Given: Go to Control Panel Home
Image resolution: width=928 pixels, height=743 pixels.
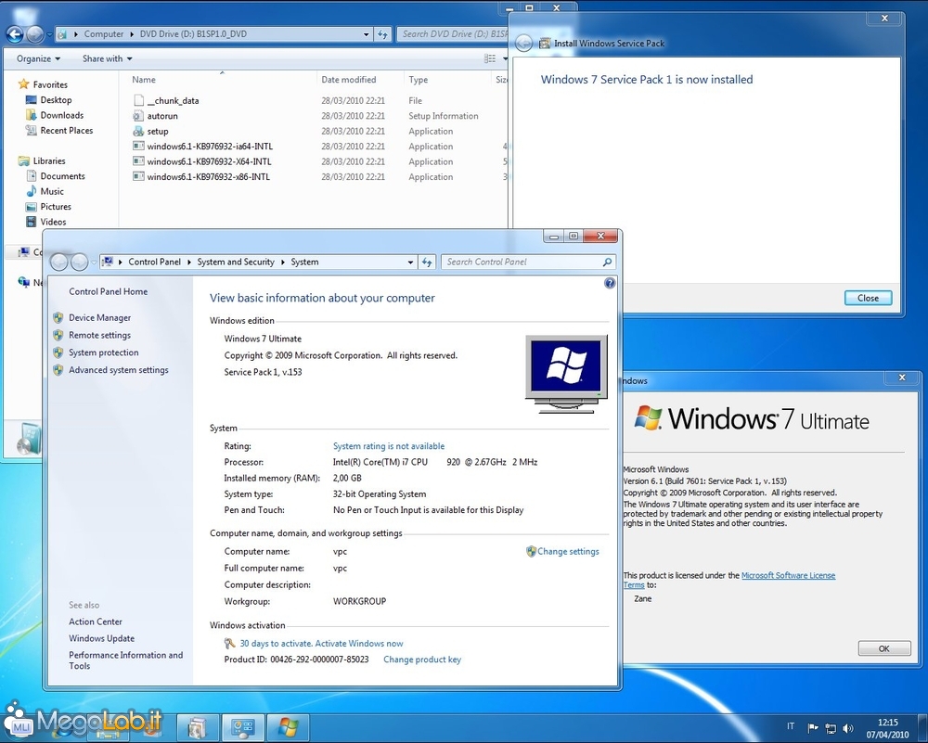Looking at the screenshot, I should (x=109, y=291).
